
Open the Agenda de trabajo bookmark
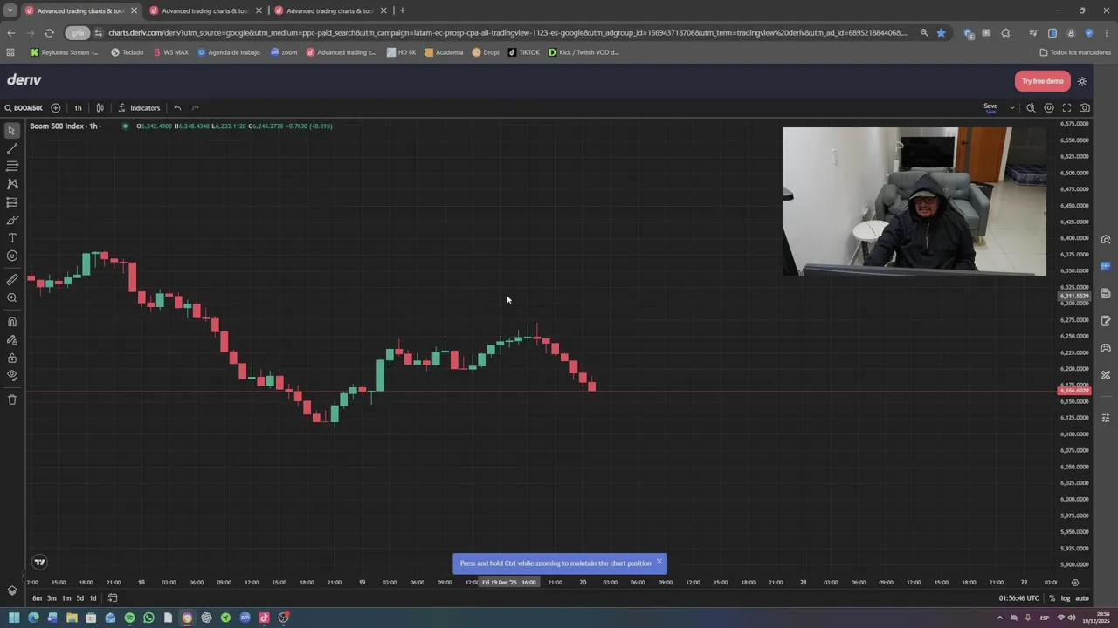click(229, 52)
